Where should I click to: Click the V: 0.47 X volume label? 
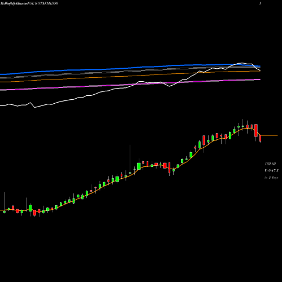pos(272,170)
